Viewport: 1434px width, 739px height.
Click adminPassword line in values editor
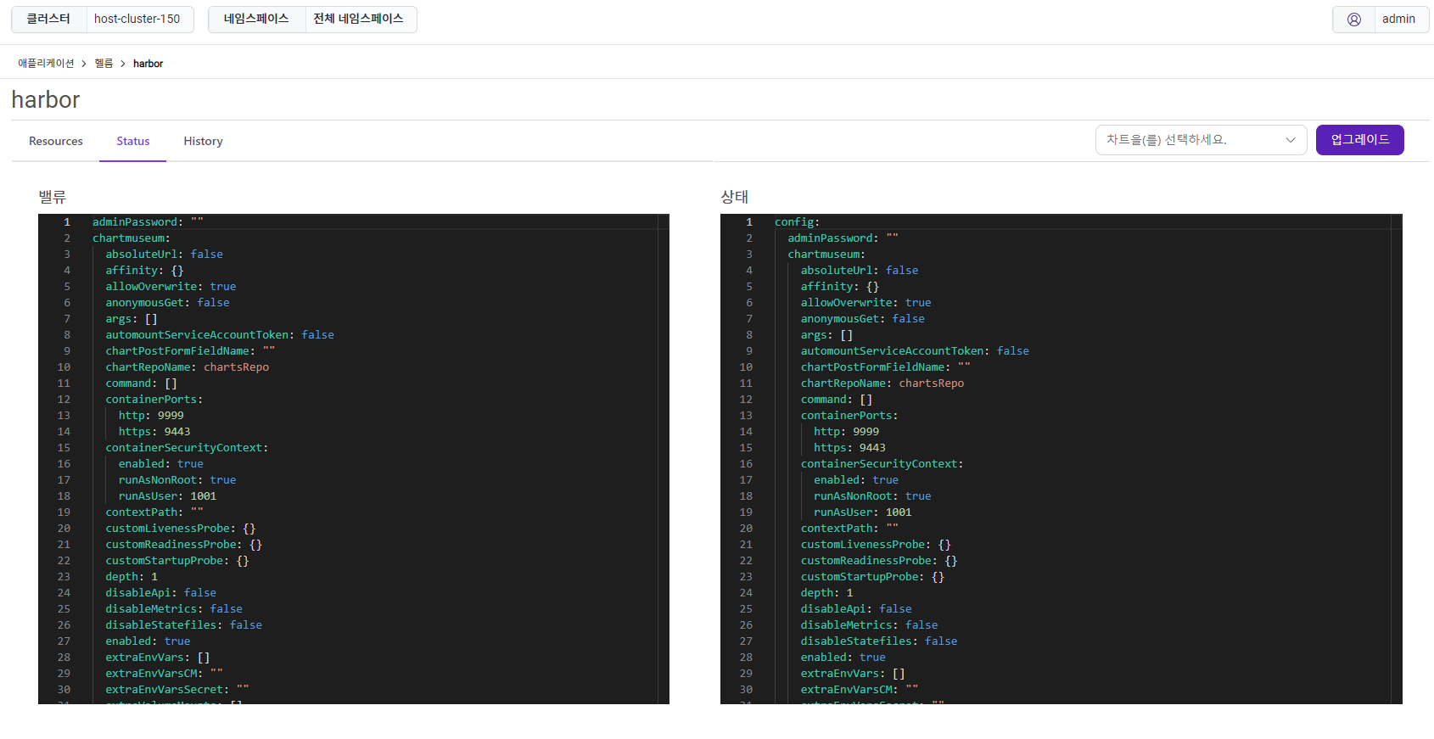148,221
